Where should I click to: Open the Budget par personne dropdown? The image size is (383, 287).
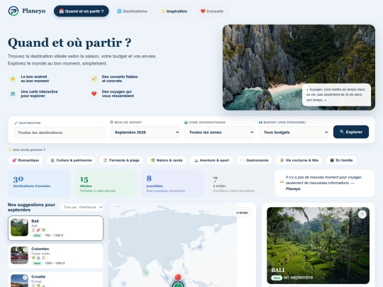pyautogui.click(x=294, y=133)
